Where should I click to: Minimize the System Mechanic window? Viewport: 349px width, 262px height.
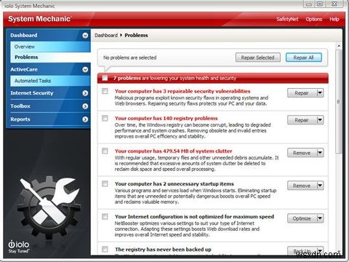click(308, 4)
